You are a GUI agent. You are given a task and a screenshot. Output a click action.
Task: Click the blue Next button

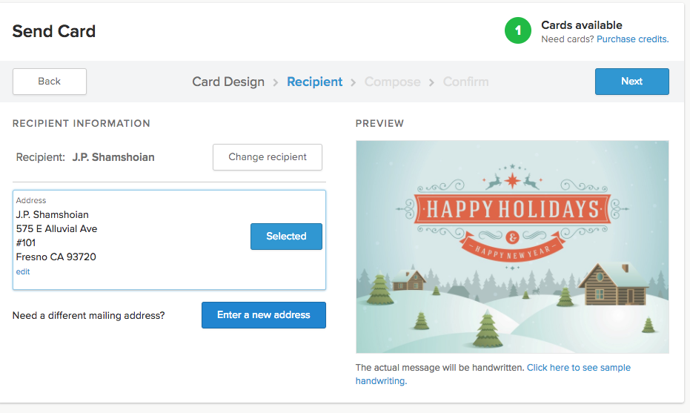click(x=632, y=82)
